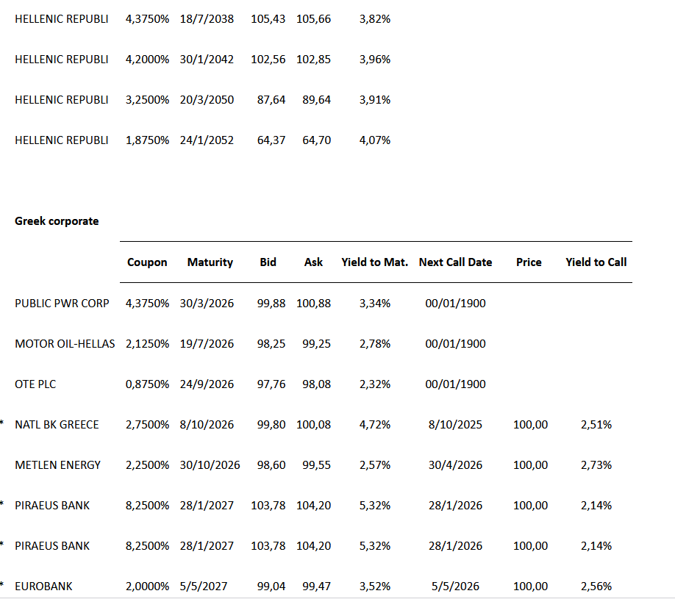Click the PUBLIC PWR CORP bond name

pyautogui.click(x=62, y=304)
